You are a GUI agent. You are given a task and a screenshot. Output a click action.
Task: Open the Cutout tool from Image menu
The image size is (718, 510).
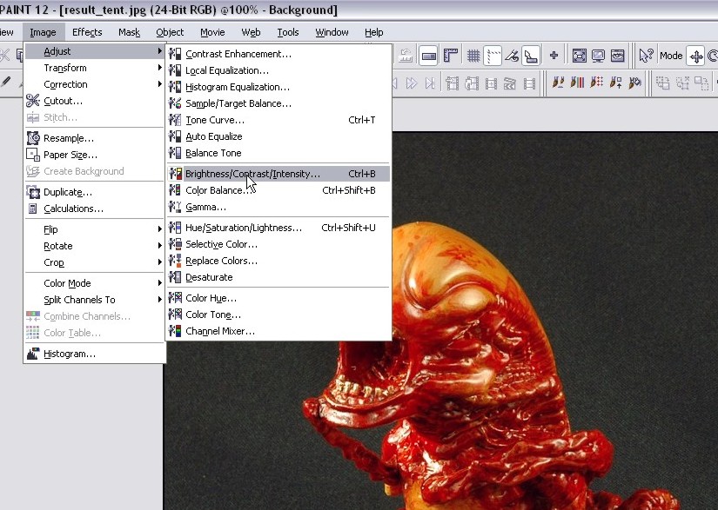point(94,101)
